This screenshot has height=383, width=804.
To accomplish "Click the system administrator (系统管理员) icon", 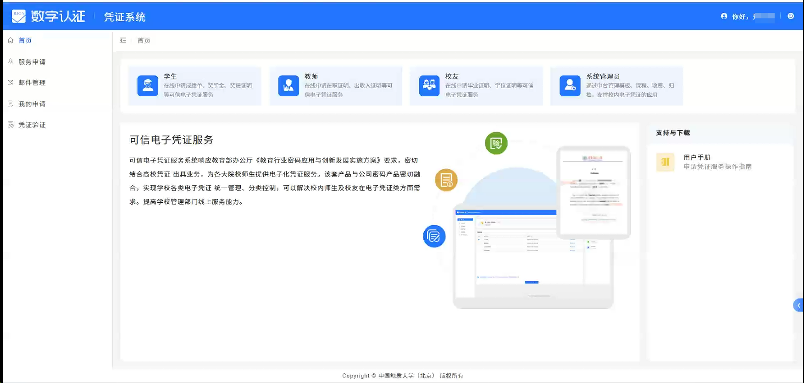I will tap(570, 86).
